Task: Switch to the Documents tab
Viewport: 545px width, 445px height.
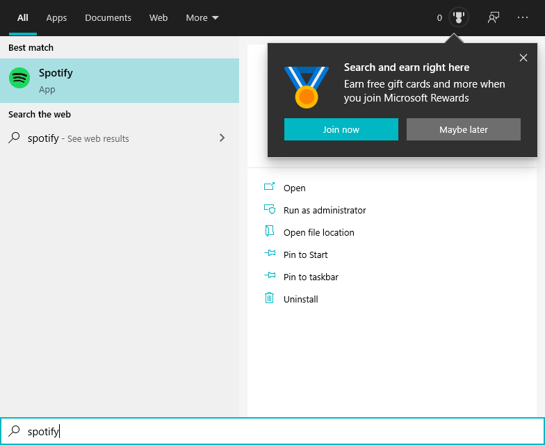Action: pyautogui.click(x=108, y=17)
